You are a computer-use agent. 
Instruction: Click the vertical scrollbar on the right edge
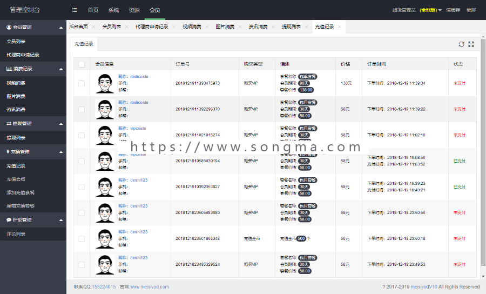[x=483, y=152]
